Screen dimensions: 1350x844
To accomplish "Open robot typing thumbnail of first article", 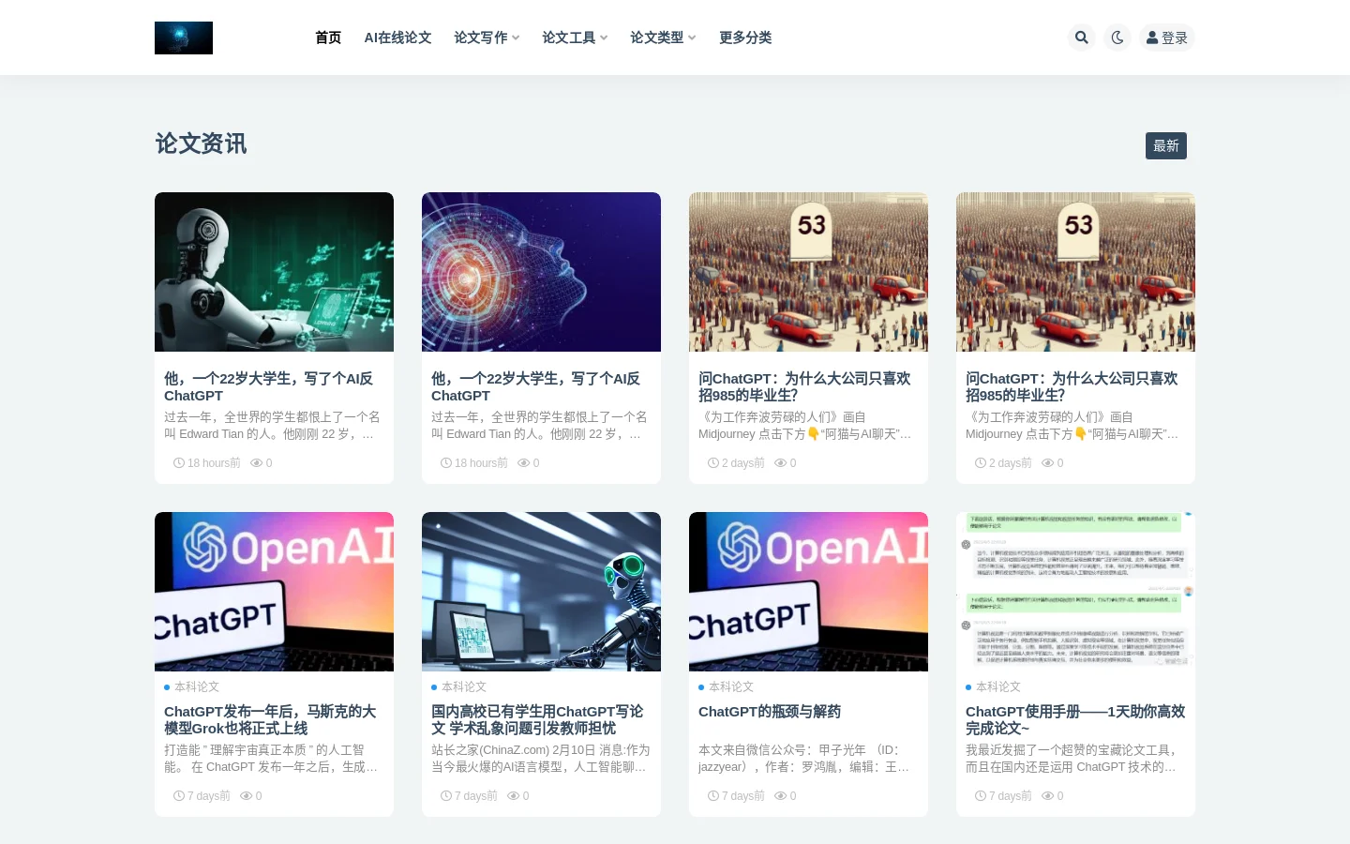I will point(274,272).
